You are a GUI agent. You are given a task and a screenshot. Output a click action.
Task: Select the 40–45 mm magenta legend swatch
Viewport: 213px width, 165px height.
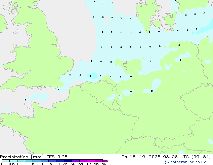tap(91, 161)
